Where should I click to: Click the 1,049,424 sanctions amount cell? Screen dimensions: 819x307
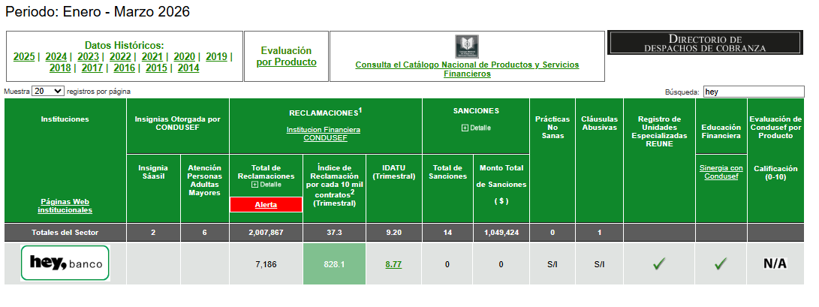(x=501, y=233)
